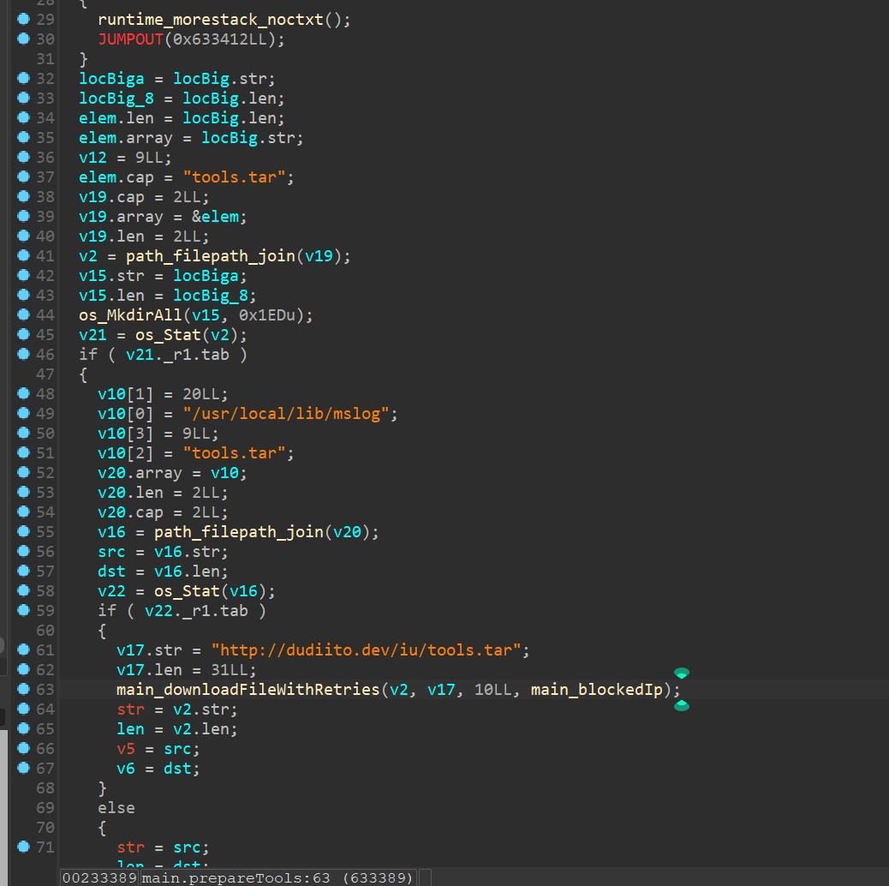This screenshot has height=886, width=889.
Task: Click green marker above line 63 end
Action: (682, 673)
